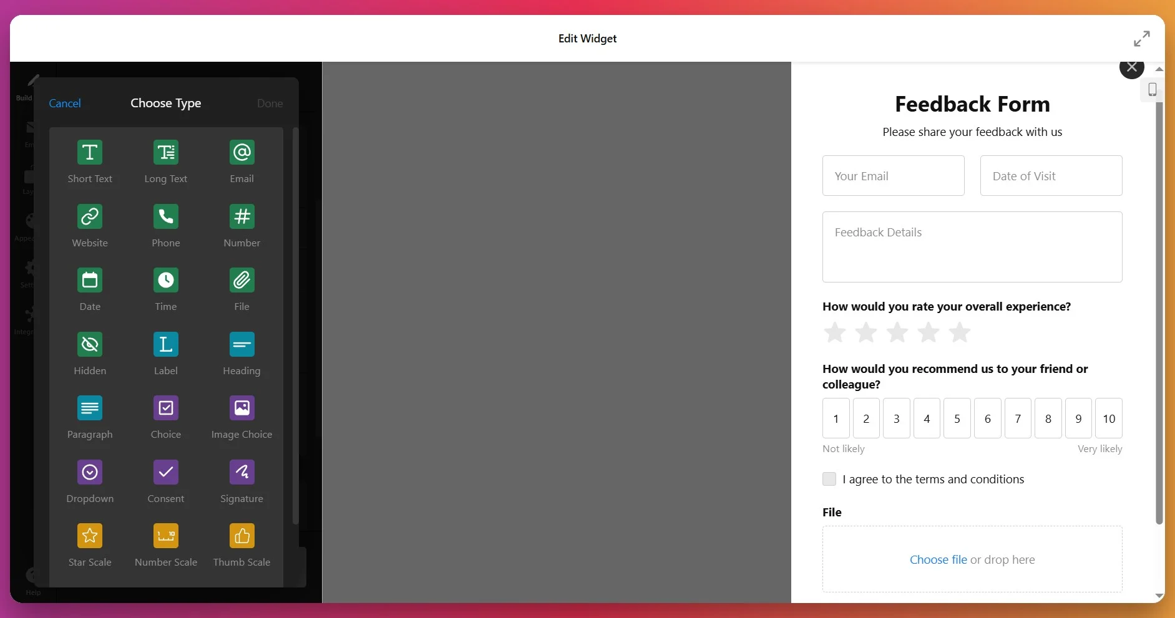
Task: Open the Appearance panel in the sidebar
Action: tap(28, 226)
